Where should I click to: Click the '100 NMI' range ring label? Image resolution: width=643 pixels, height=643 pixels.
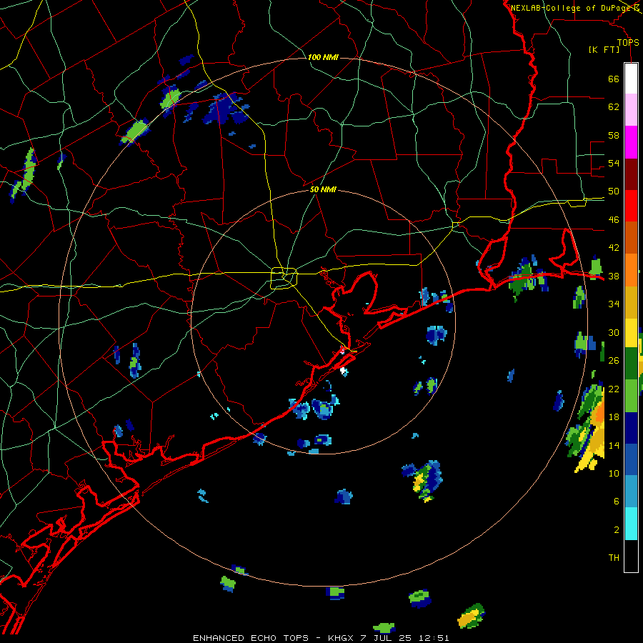coord(323,57)
